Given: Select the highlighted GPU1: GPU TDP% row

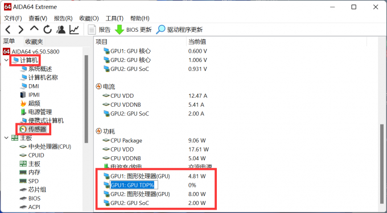Looking at the screenshot, I should click(150, 185).
